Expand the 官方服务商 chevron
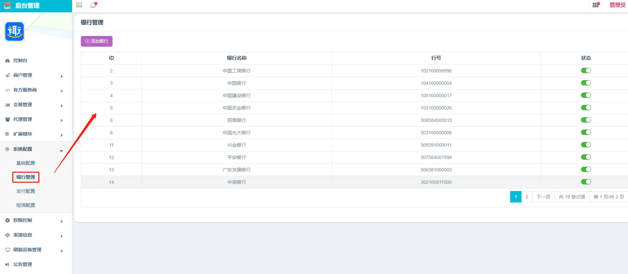This screenshot has width=628, height=274. pos(62,91)
